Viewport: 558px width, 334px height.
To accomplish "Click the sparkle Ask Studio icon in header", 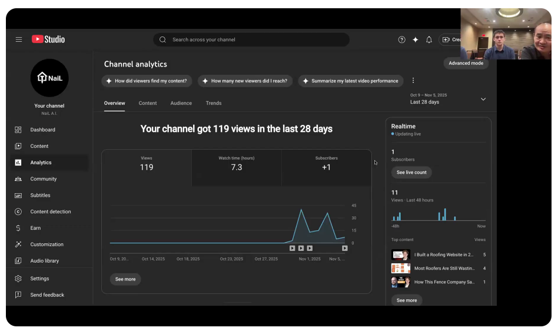I will 416,39.
